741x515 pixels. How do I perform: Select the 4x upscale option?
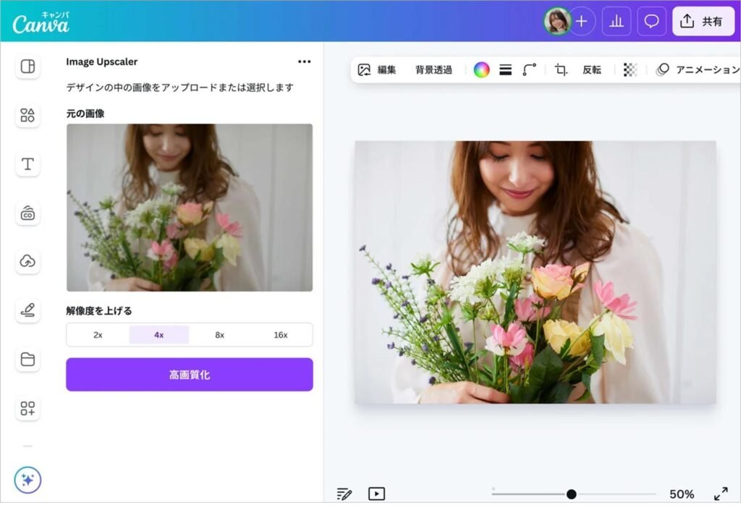[x=158, y=334]
